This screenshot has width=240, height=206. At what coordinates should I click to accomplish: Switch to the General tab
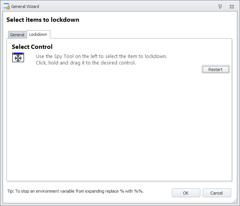(17, 35)
